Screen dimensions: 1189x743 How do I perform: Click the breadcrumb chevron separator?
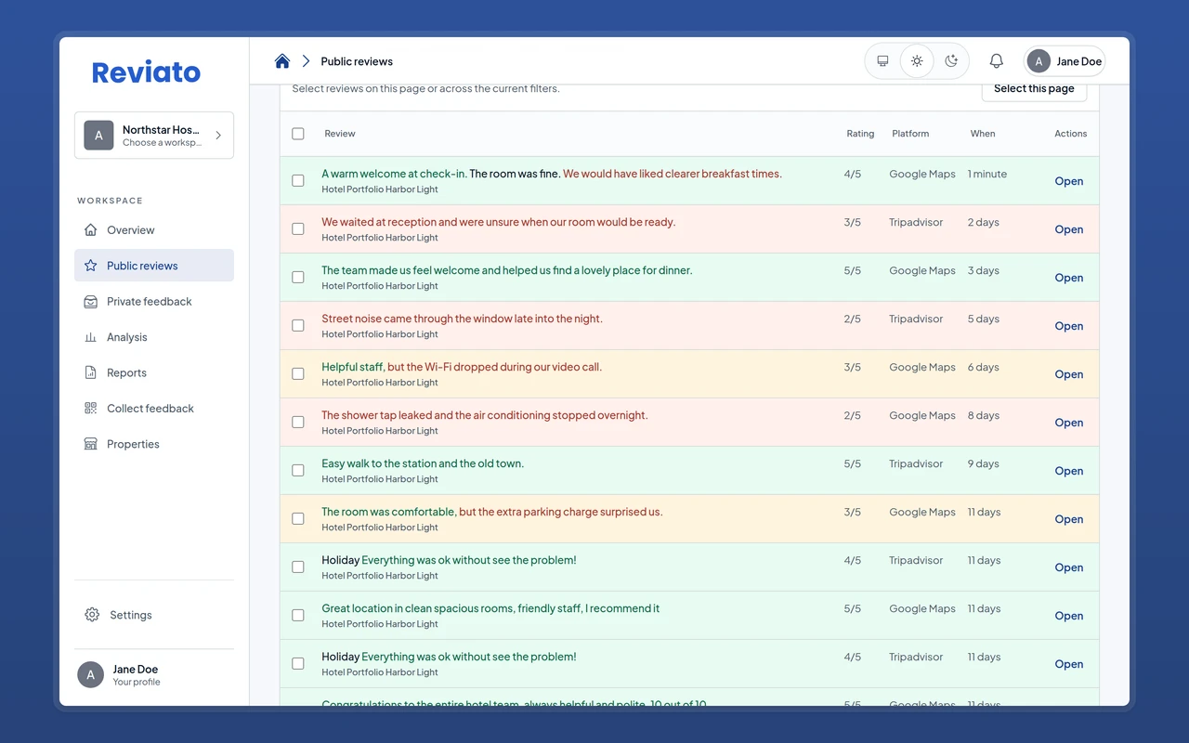[x=306, y=61]
